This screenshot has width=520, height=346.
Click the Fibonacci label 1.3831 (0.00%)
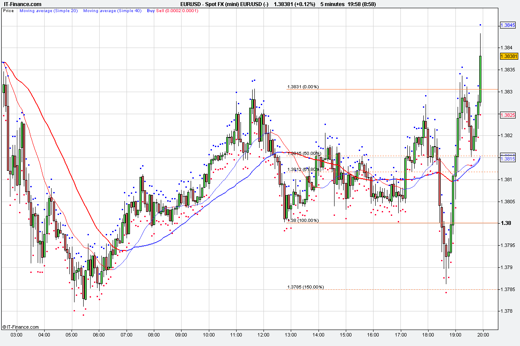(x=303, y=87)
